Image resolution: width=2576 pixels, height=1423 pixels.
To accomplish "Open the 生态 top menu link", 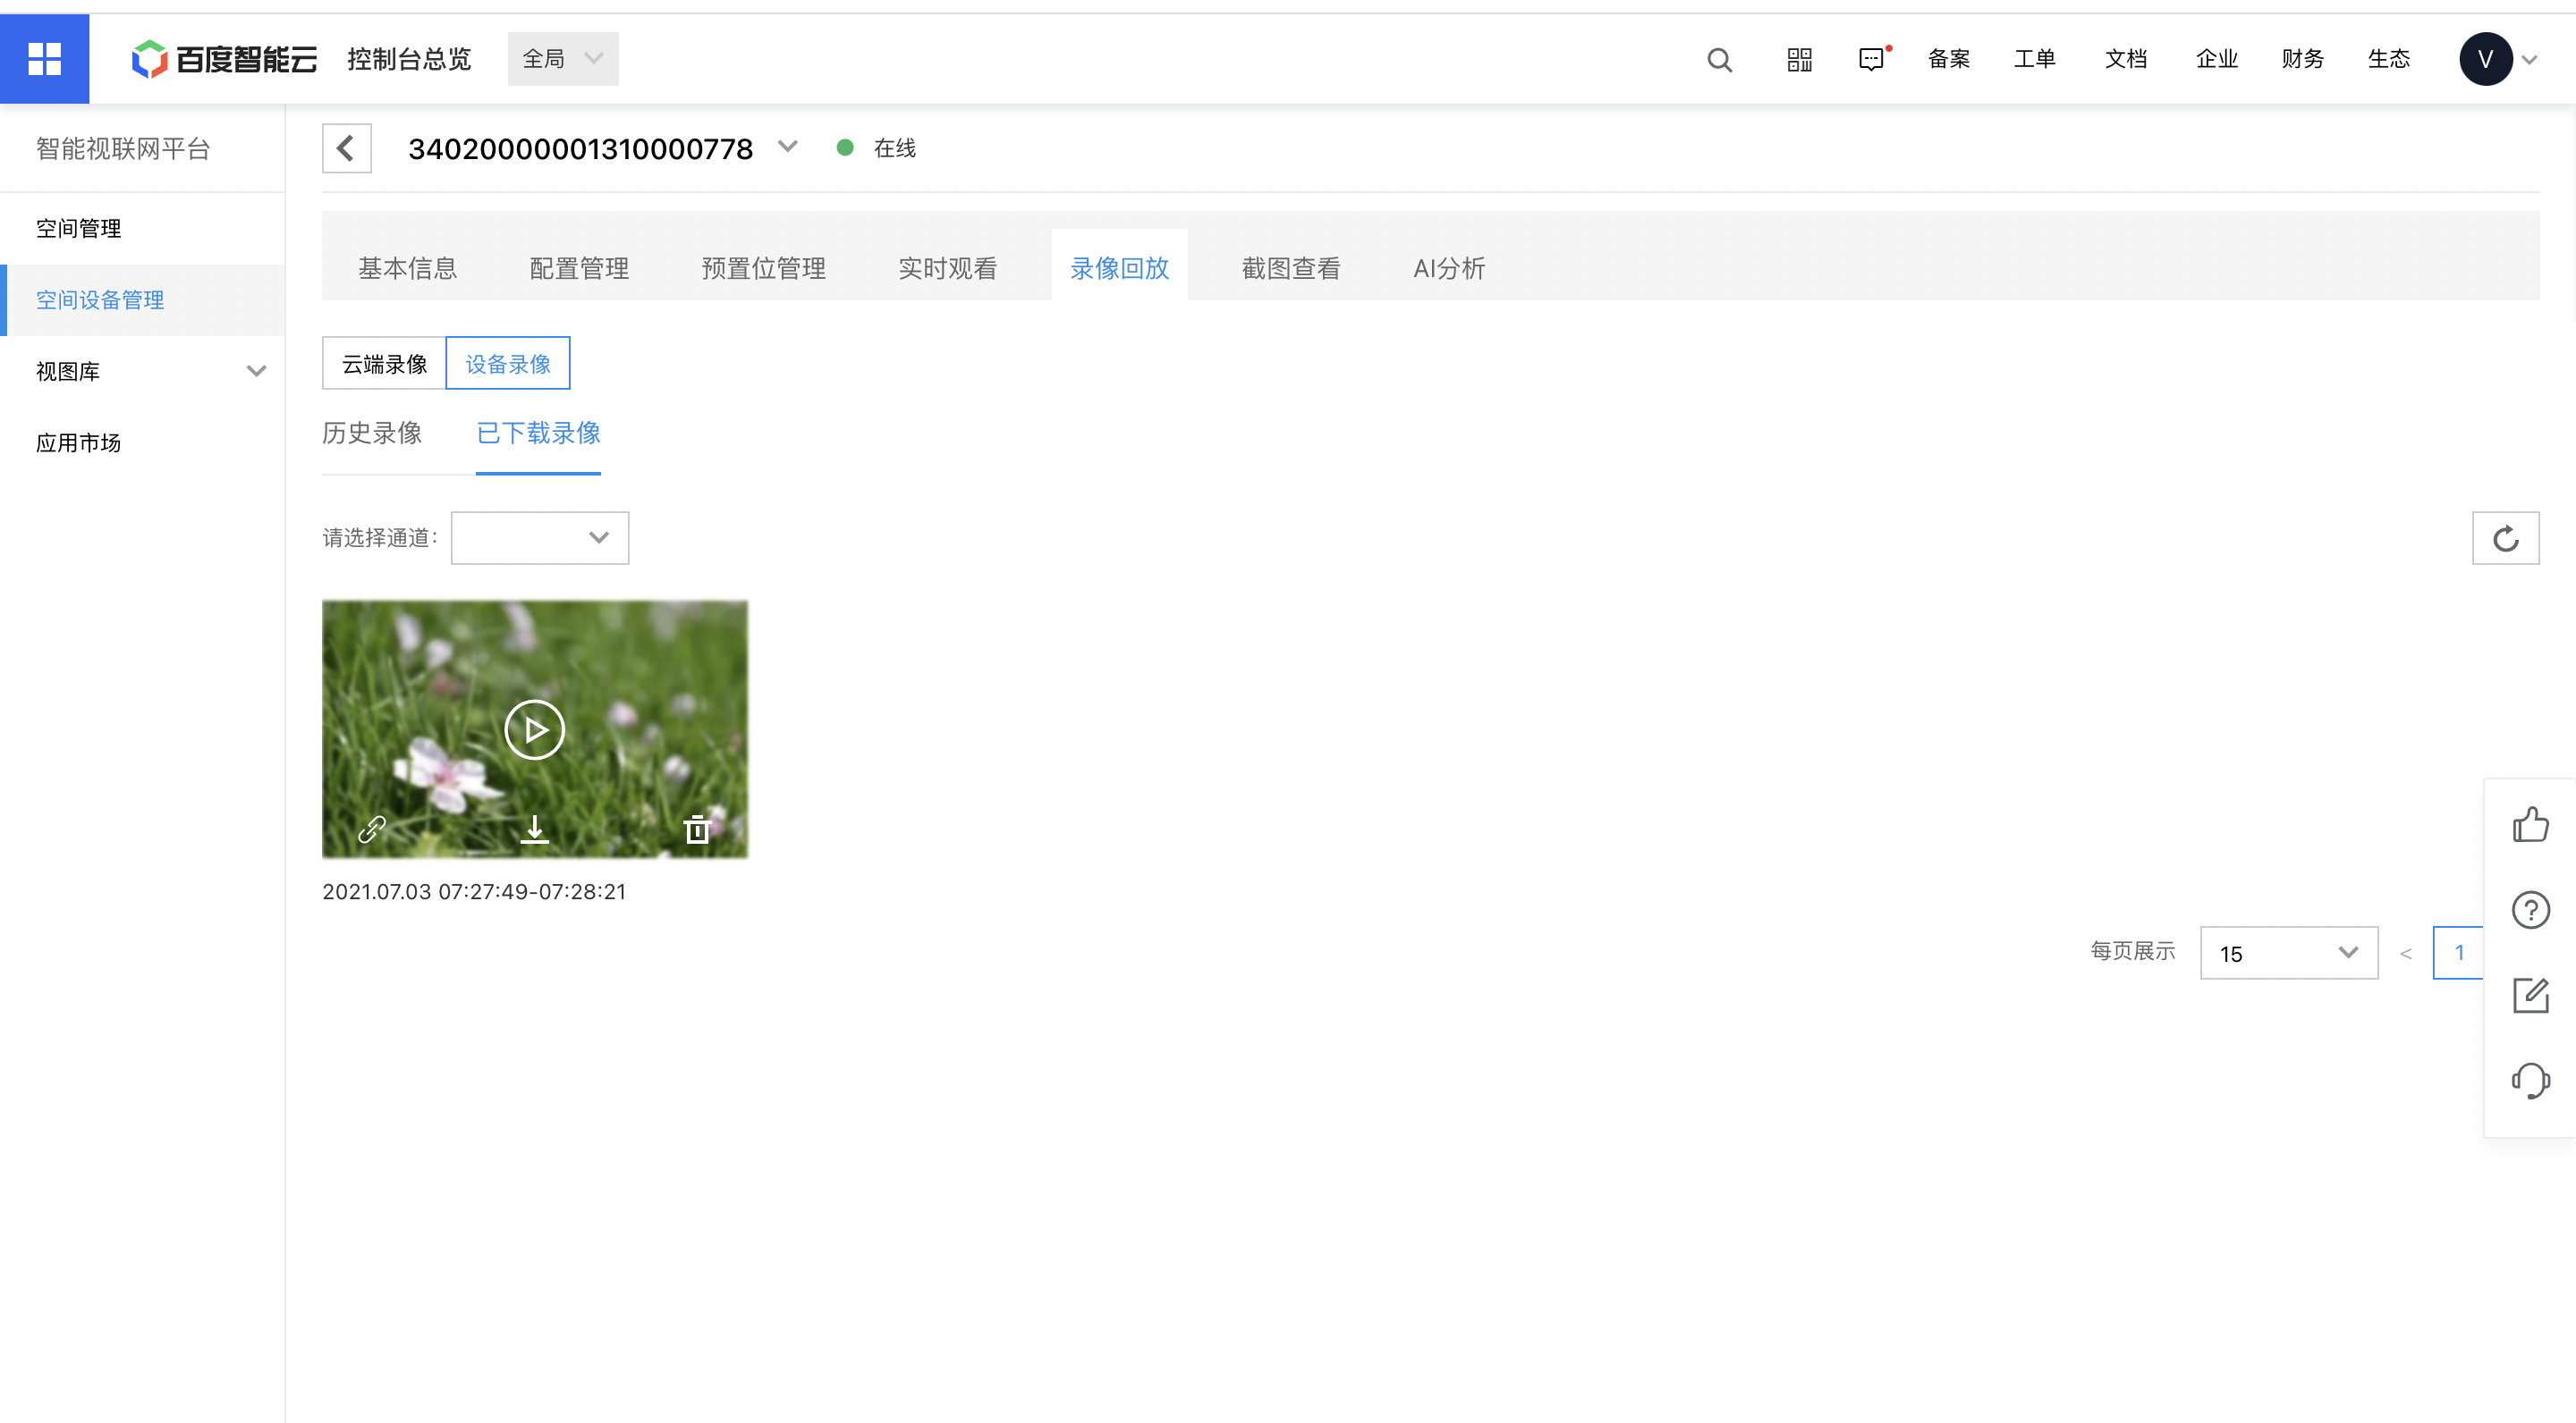I will point(2389,59).
